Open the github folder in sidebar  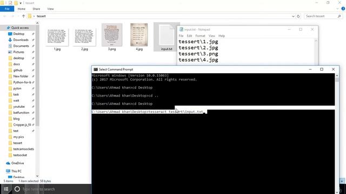click(x=18, y=70)
